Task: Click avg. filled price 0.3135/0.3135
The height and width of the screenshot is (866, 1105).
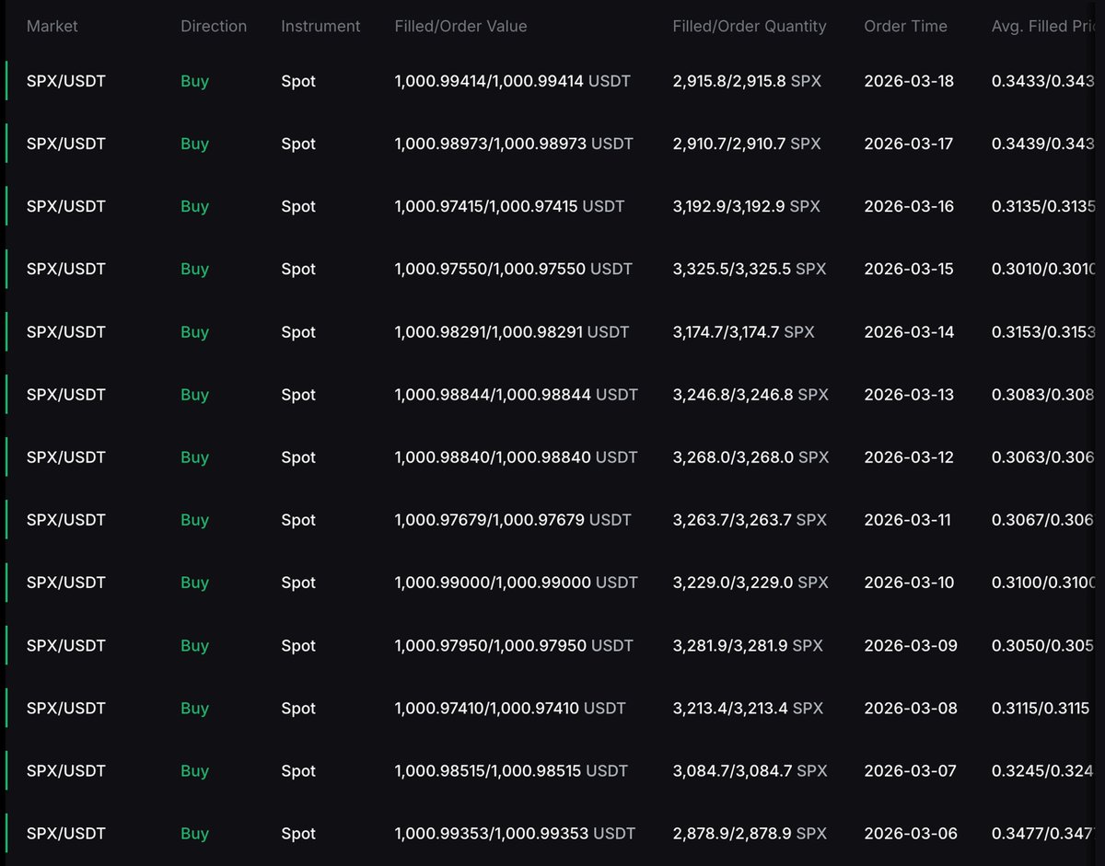Action: [1044, 206]
